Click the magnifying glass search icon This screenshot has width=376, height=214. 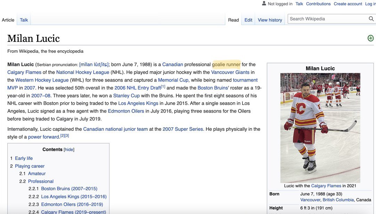(x=371, y=19)
